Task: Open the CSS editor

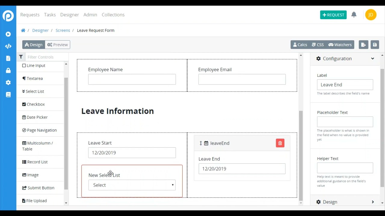Action: (x=318, y=45)
